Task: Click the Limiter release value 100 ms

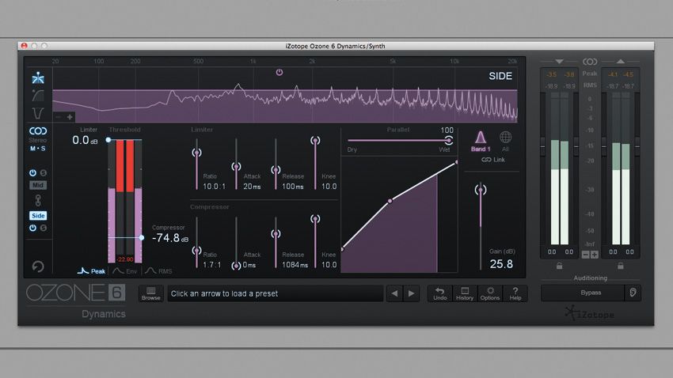Action: point(292,187)
